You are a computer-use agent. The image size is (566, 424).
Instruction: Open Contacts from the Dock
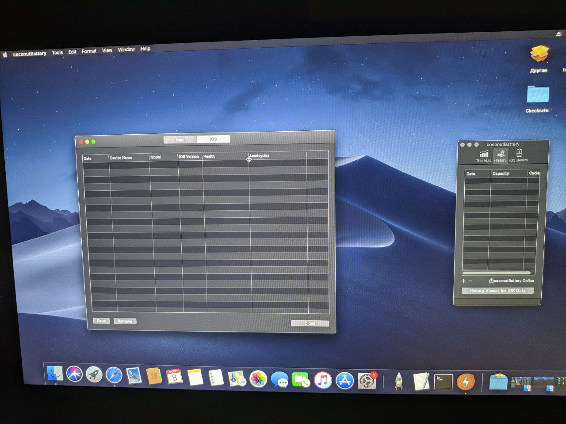coord(154,376)
